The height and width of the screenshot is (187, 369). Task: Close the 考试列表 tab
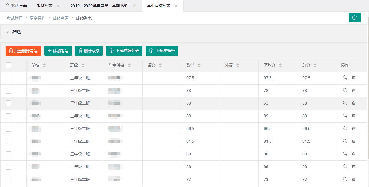[58, 6]
